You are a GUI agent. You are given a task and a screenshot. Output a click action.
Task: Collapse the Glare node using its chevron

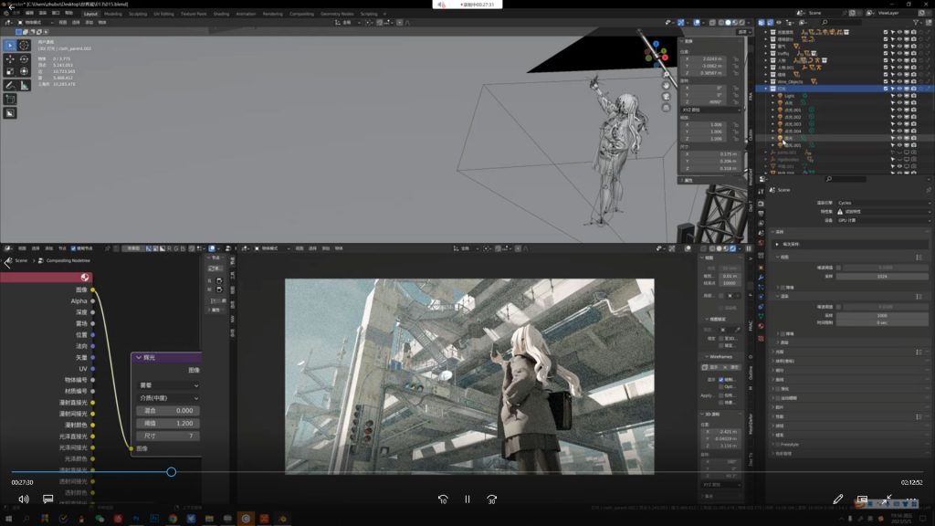[139, 359]
